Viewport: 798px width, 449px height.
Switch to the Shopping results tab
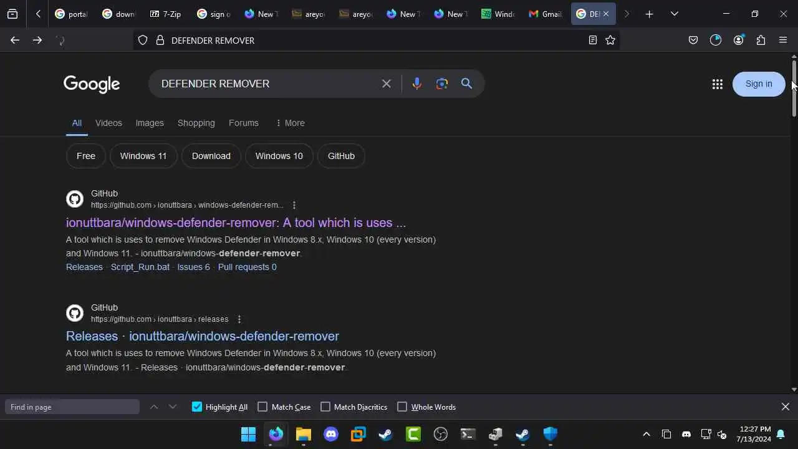196,123
